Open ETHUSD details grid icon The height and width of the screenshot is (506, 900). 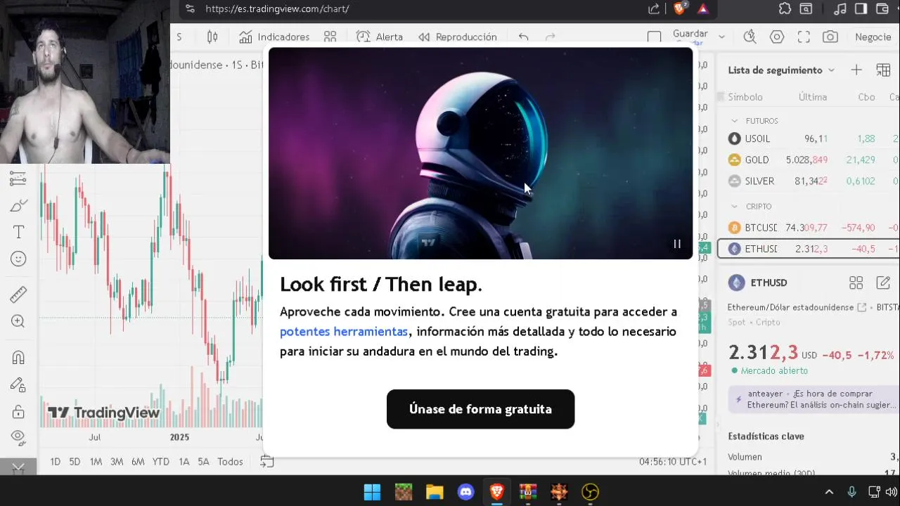[x=856, y=283]
